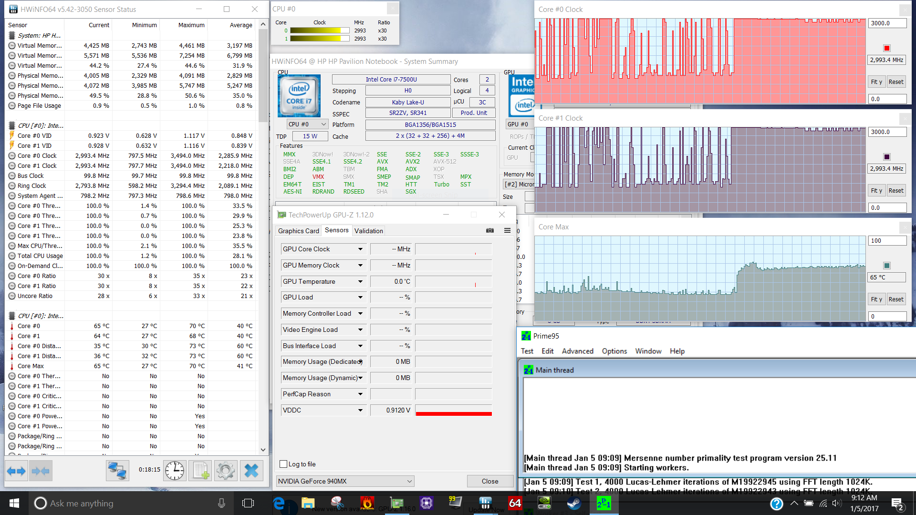
Task: Open File Explorer from the taskbar
Action: pos(308,503)
